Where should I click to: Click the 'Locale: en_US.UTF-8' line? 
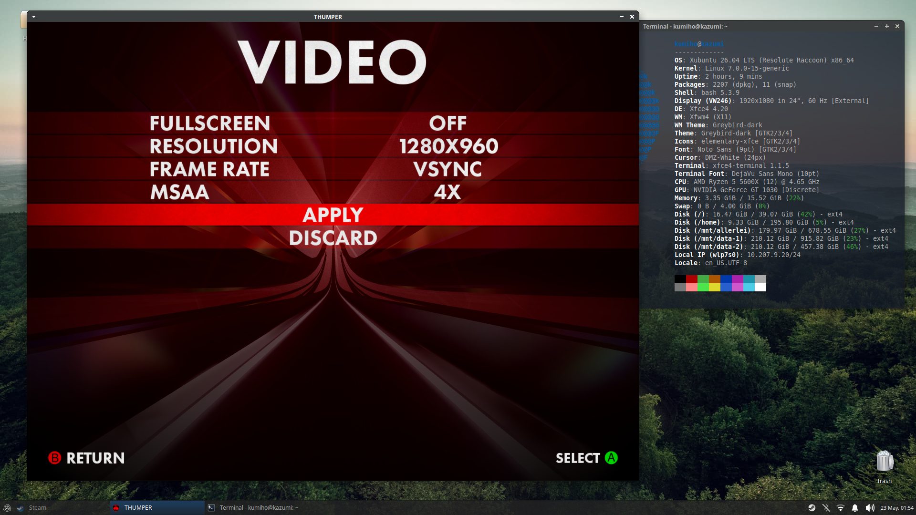click(710, 263)
